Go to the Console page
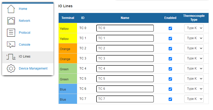The image size is (213, 110). point(24,45)
